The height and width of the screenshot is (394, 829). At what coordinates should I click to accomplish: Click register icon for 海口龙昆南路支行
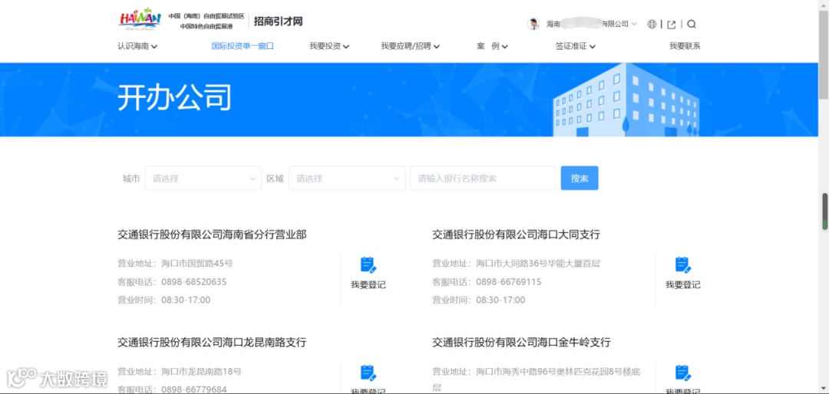click(368, 373)
